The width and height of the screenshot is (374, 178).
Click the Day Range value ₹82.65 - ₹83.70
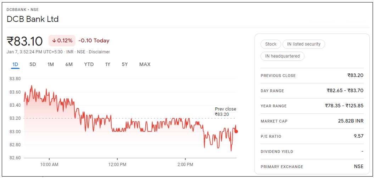345,90
